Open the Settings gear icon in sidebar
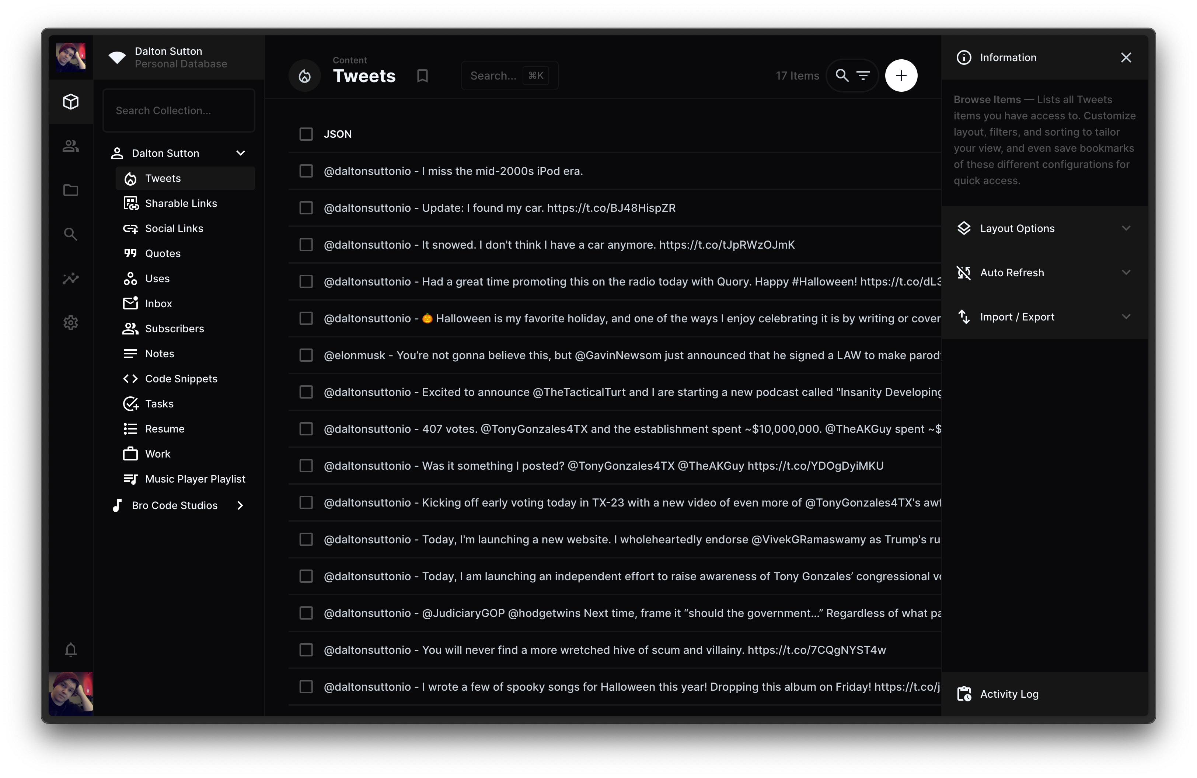 [70, 323]
